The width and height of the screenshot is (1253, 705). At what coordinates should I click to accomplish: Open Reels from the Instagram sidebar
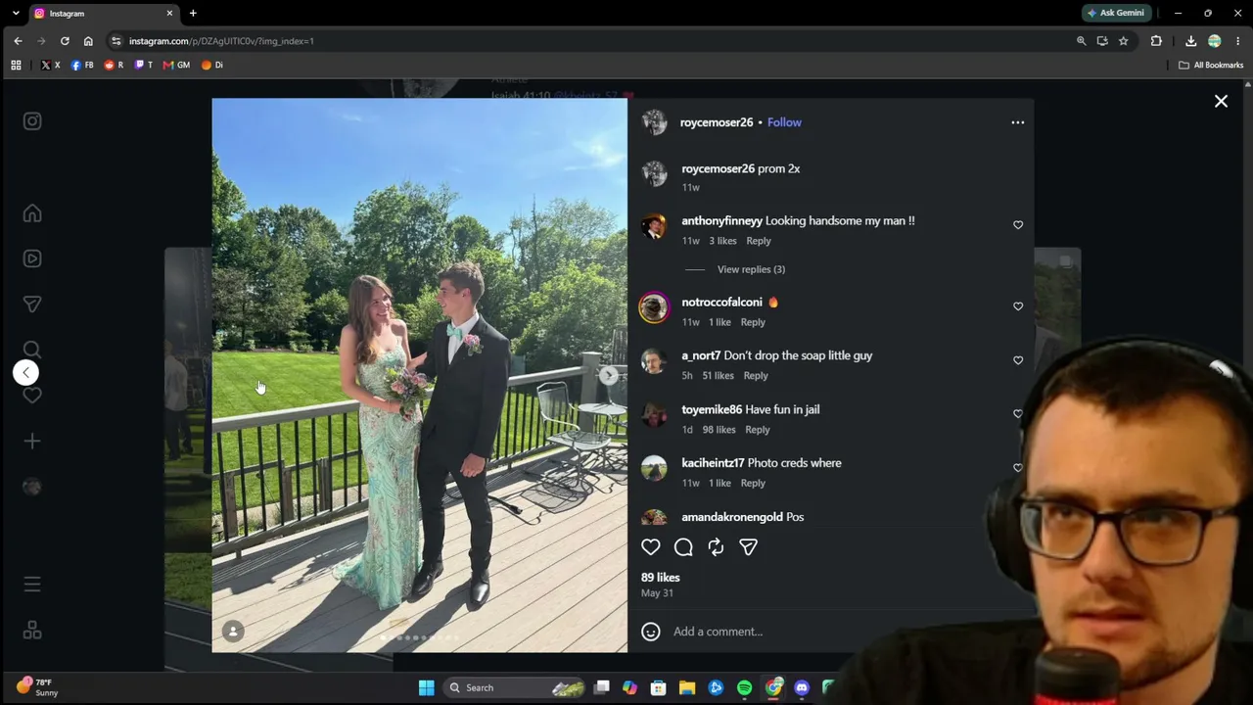pyautogui.click(x=32, y=258)
